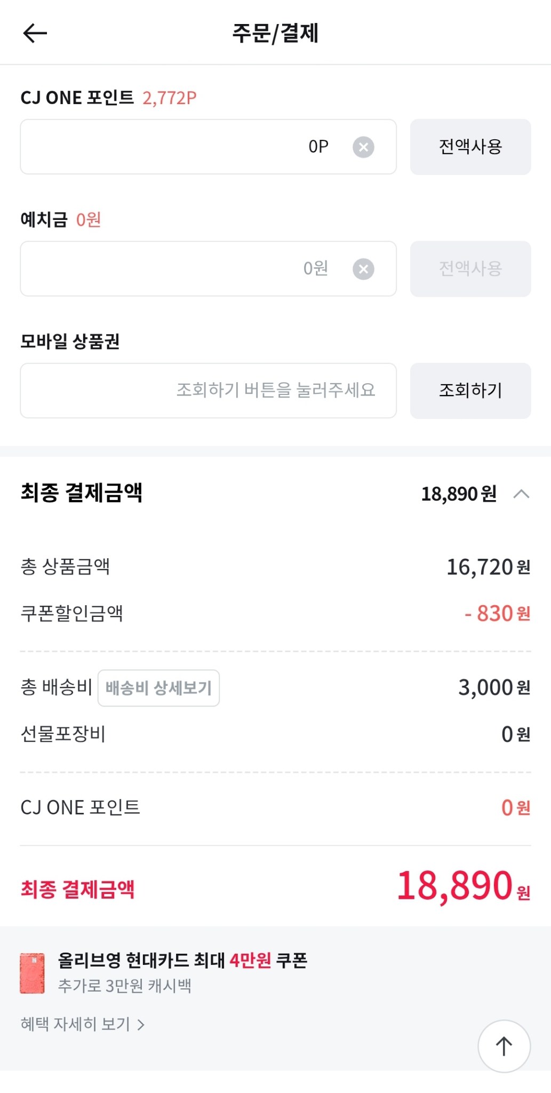
Task: Open the 올리브영 현대카드 쿠폰 banner title
Action: pyautogui.click(x=182, y=960)
